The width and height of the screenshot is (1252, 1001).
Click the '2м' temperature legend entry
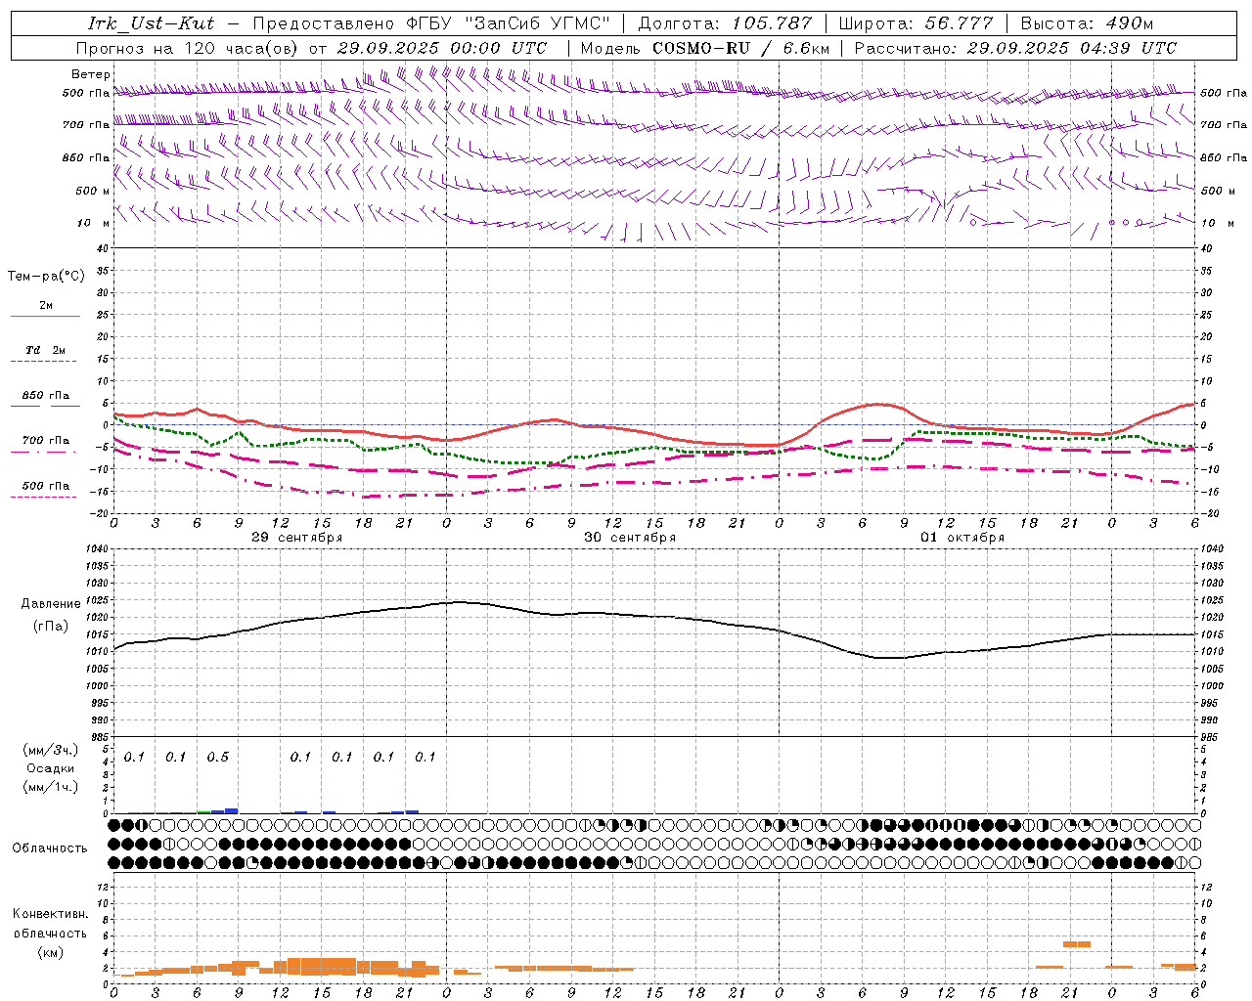click(x=46, y=306)
